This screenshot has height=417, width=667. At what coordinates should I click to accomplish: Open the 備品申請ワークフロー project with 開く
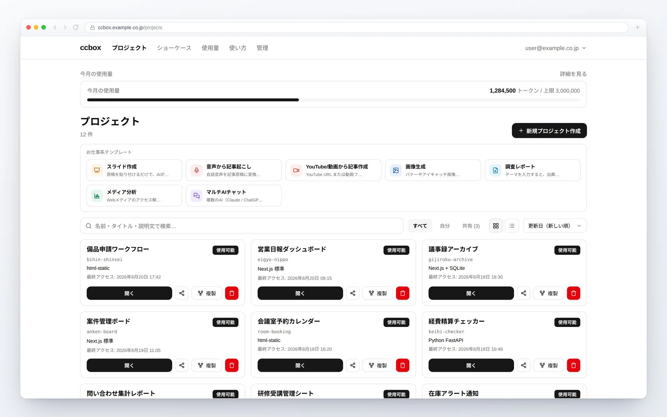129,293
